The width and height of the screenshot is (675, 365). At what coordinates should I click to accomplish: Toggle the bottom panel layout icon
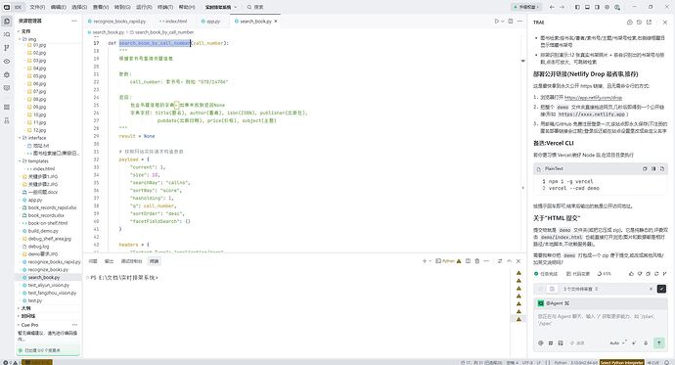pos(587,7)
